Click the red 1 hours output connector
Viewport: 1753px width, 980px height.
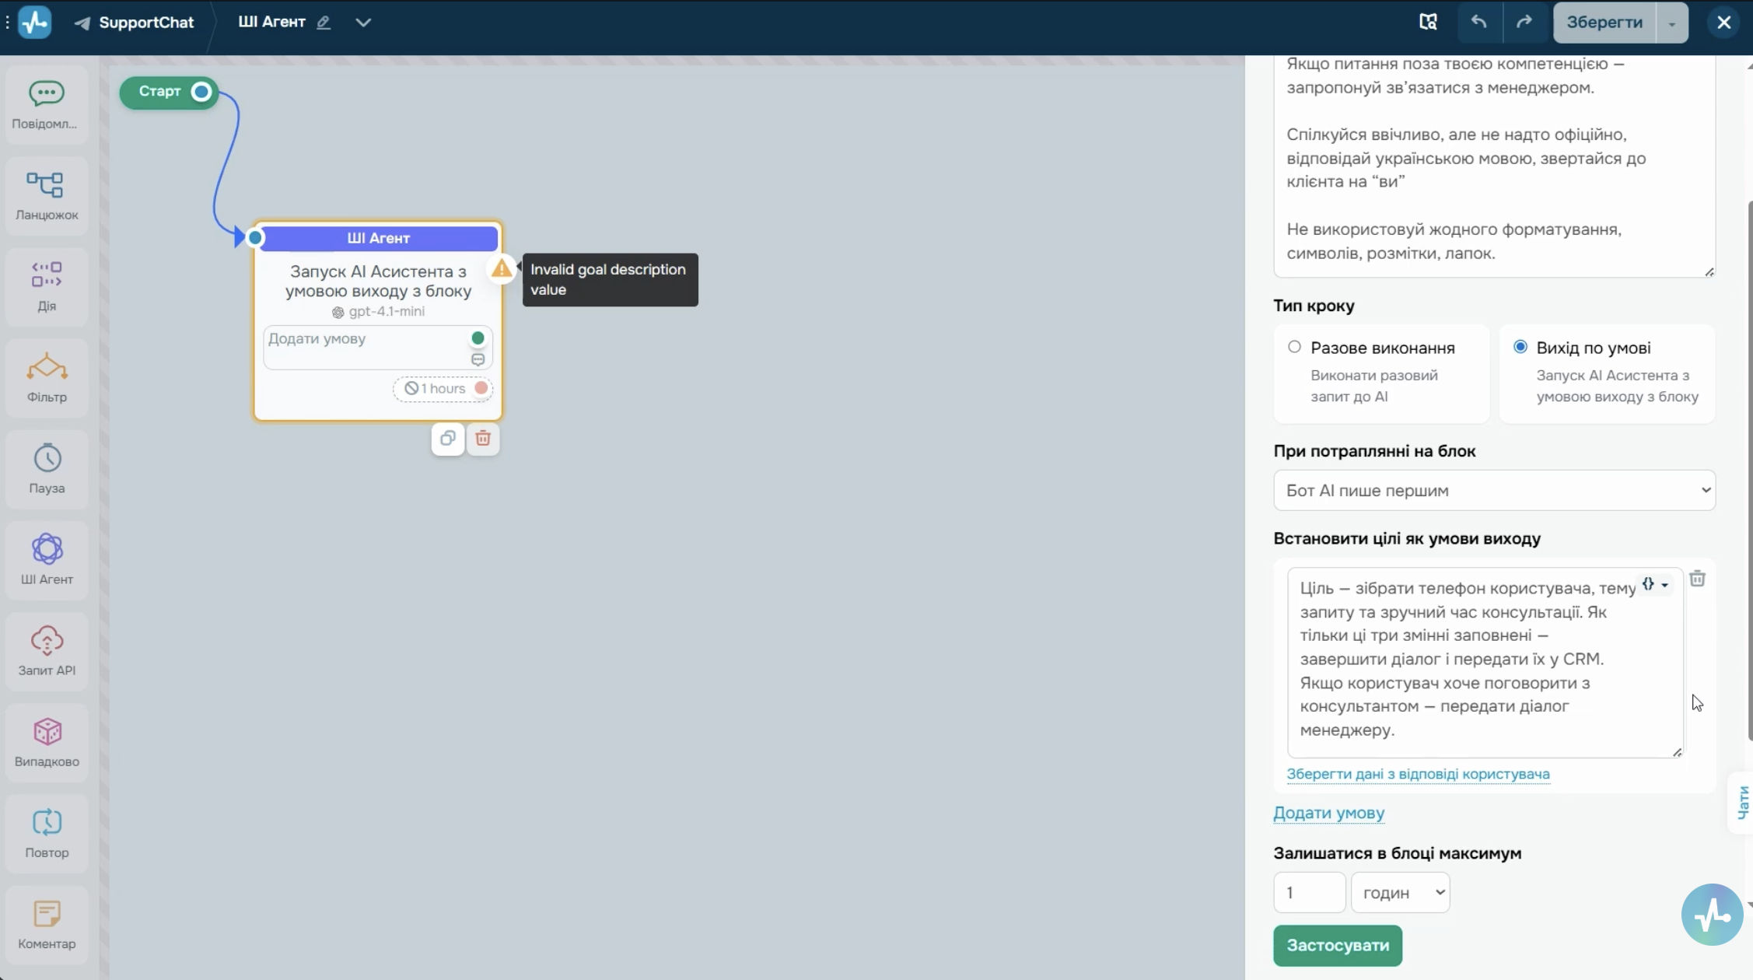(x=481, y=388)
